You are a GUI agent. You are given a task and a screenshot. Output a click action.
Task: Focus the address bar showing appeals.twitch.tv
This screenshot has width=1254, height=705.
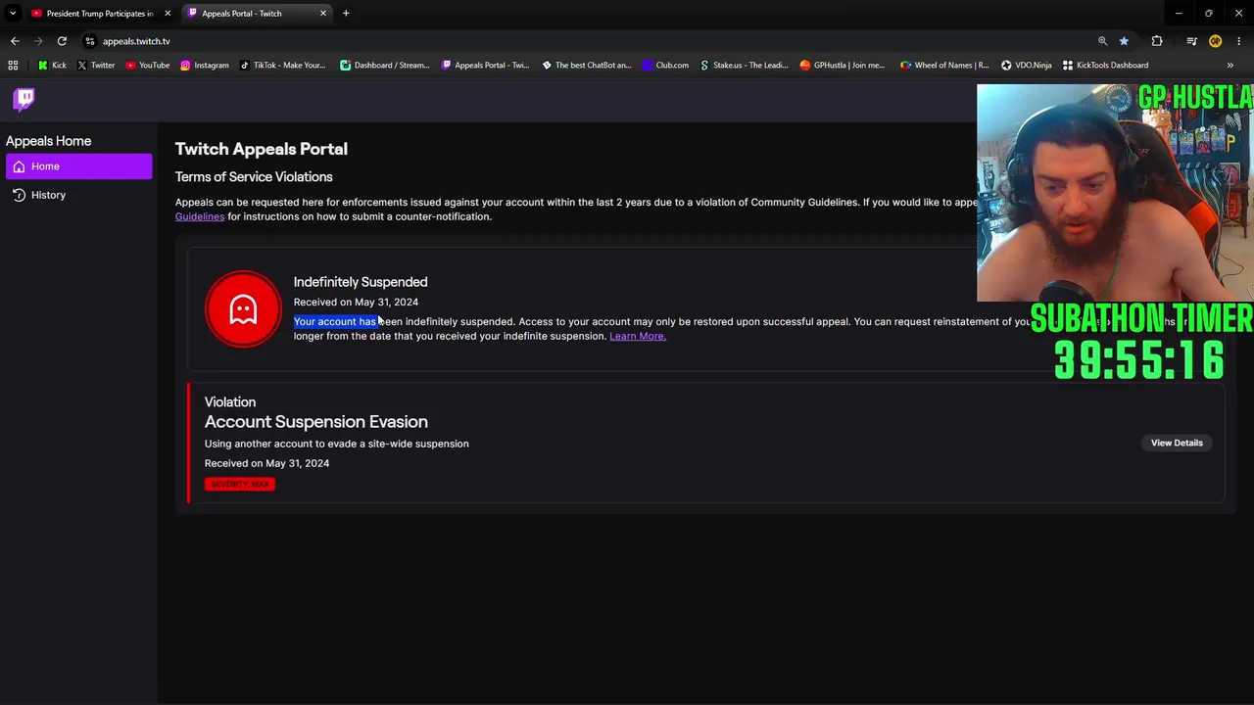588,41
